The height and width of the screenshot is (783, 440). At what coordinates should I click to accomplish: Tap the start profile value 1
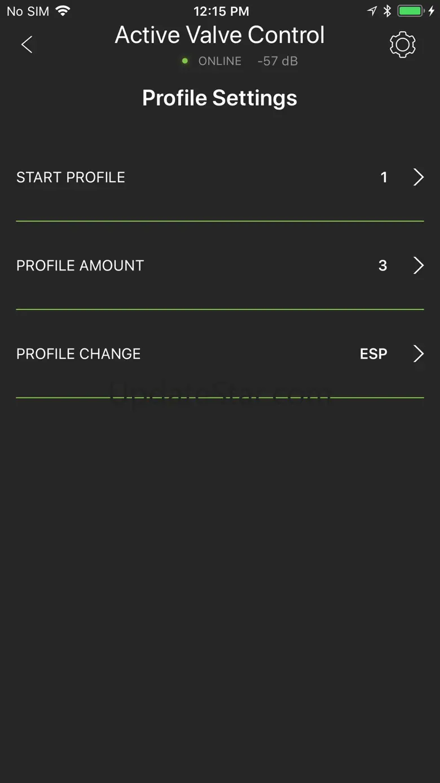coord(384,177)
